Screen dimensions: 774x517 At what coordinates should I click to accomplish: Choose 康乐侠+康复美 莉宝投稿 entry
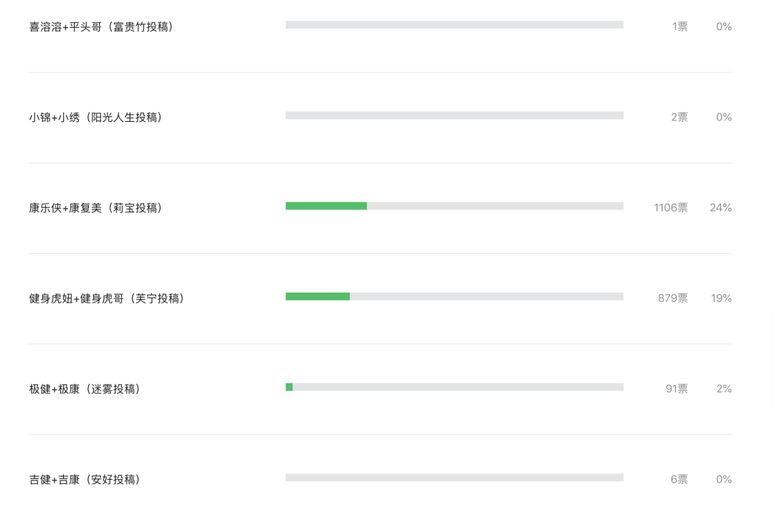(x=95, y=208)
